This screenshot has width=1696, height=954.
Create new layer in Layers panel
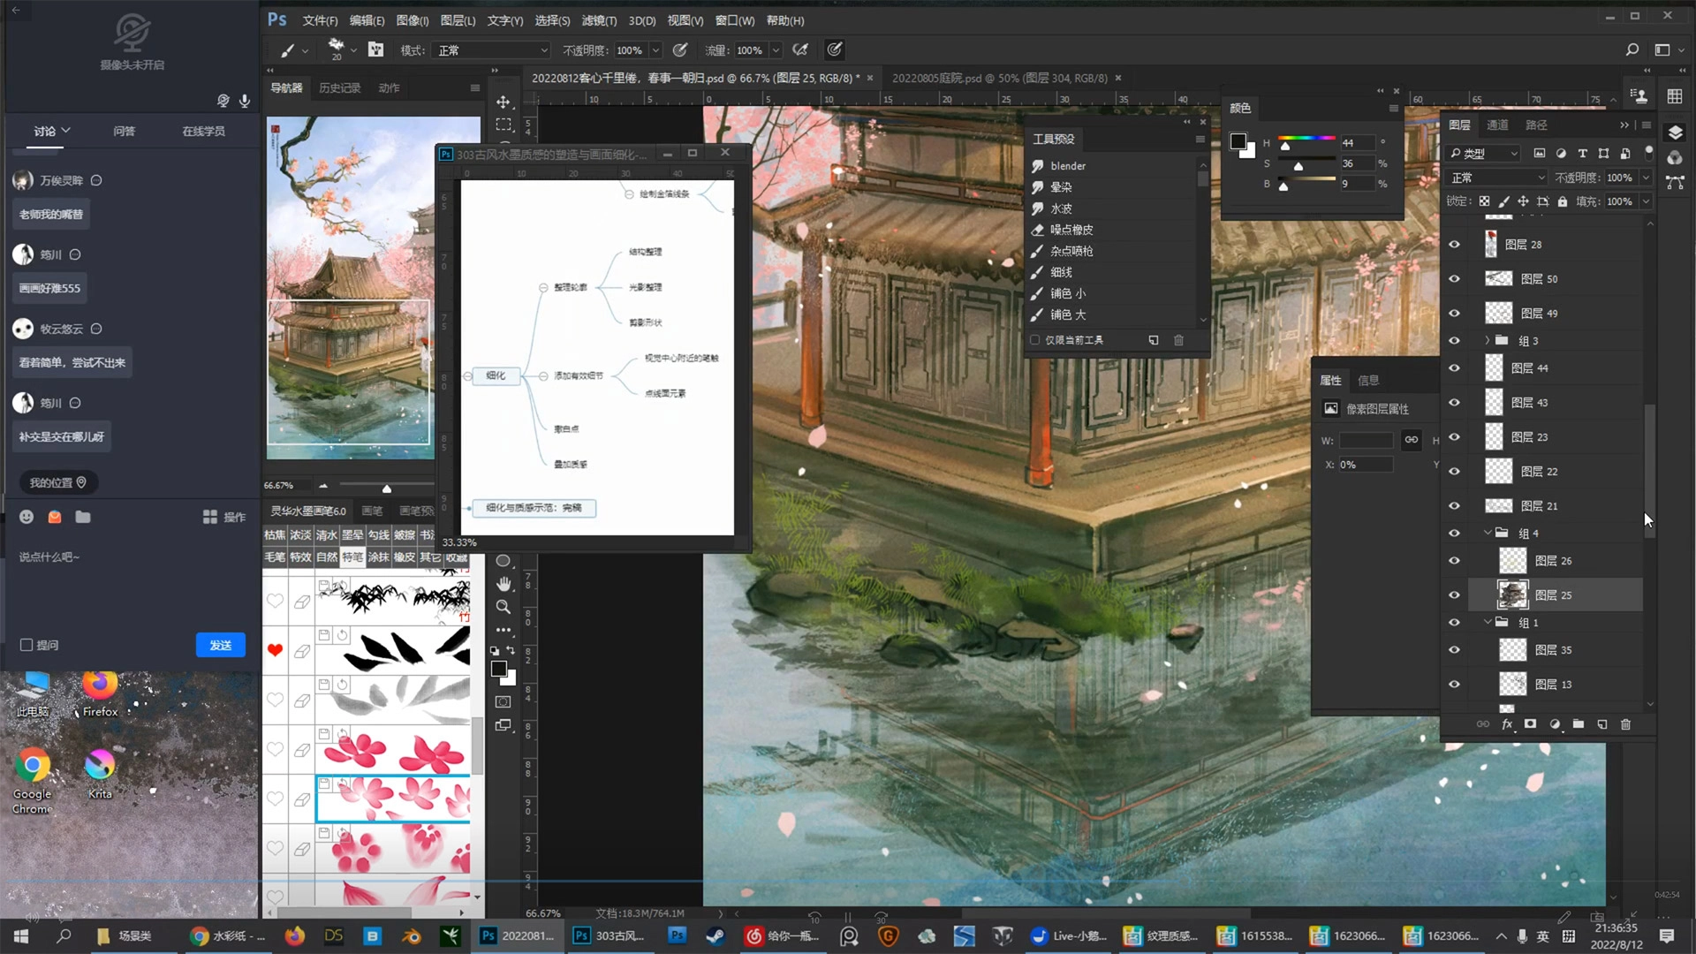click(x=1601, y=724)
